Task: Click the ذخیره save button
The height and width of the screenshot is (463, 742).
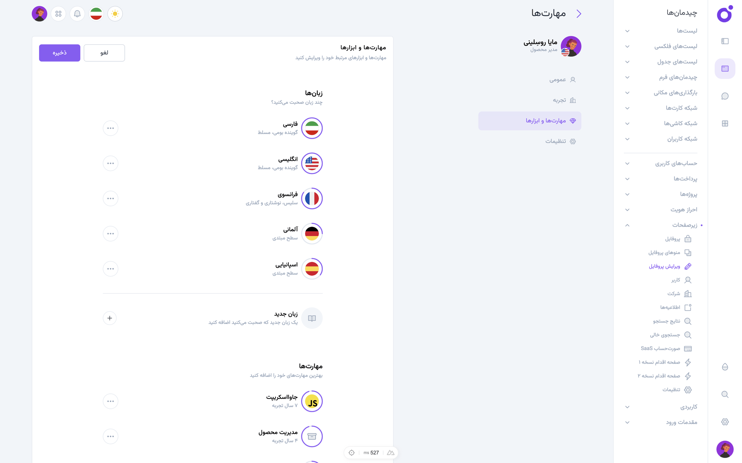Action: pyautogui.click(x=59, y=53)
